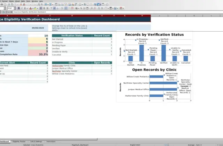Switch to the Eligibility Tracker sheet tab
The height and width of the screenshot is (146, 223).
[19, 141]
